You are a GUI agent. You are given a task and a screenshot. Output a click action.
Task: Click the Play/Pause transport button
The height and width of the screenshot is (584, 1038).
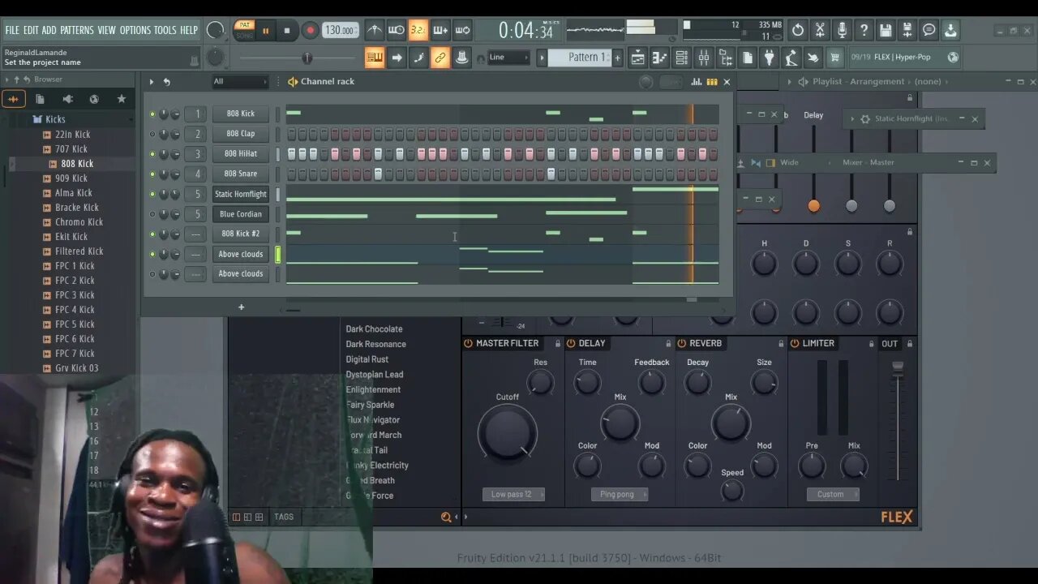pos(265,31)
